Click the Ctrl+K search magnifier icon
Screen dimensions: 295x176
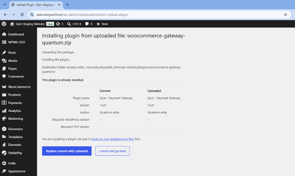69,24
